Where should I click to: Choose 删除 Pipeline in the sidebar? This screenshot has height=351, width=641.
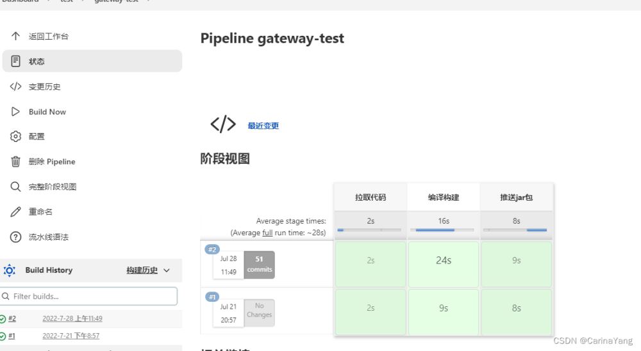tap(52, 162)
